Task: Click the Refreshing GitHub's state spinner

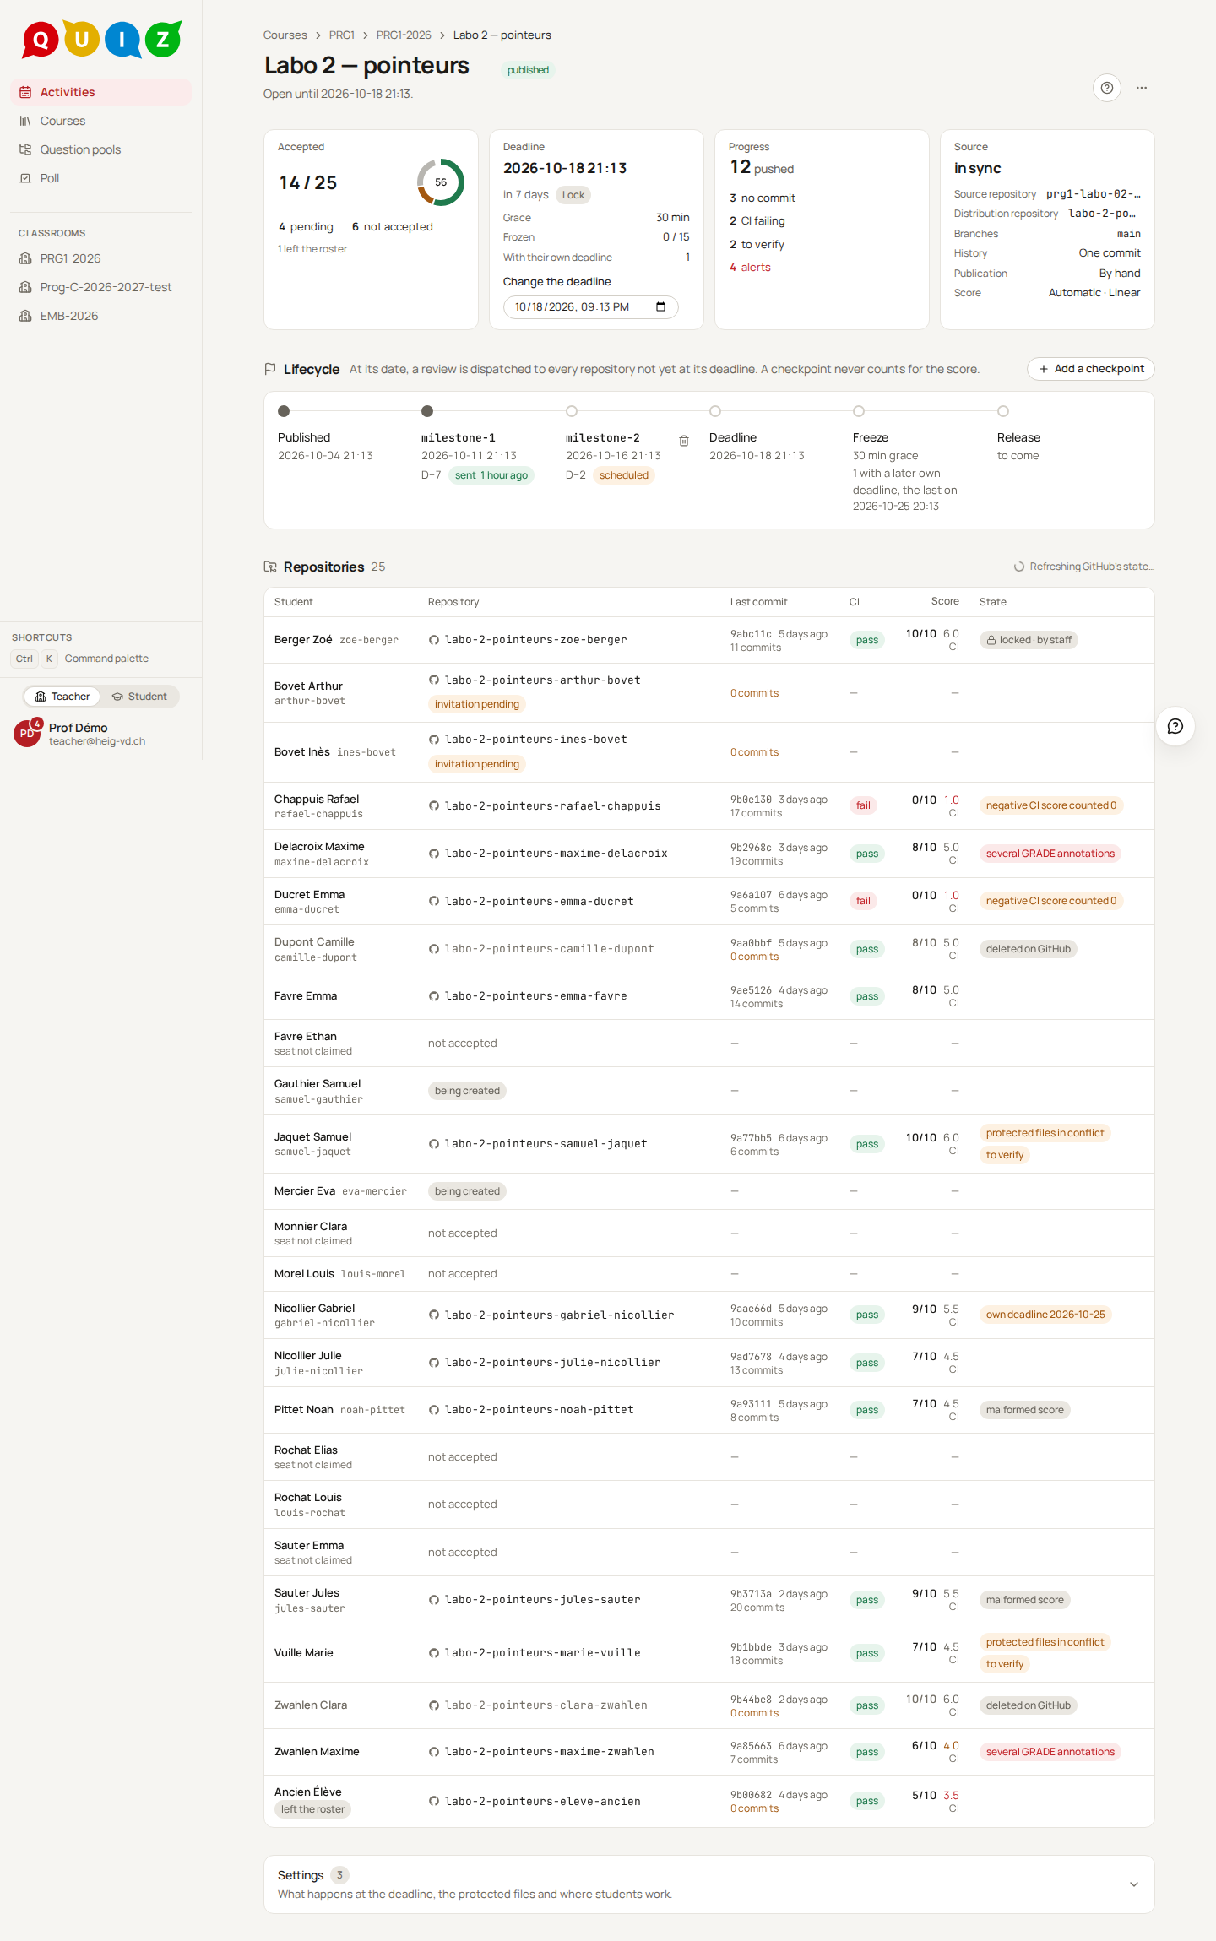Action: click(x=1019, y=567)
